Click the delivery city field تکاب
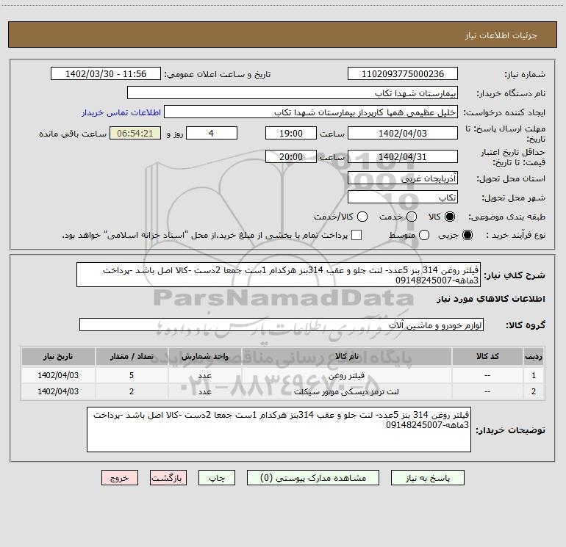The height and width of the screenshot is (547, 566). pyautogui.click(x=403, y=197)
